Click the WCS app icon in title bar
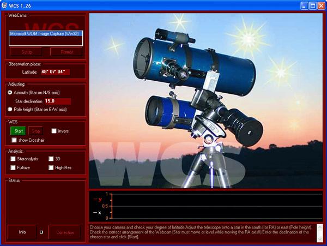Viewport: 327px width, 246px height. pos(5,5)
